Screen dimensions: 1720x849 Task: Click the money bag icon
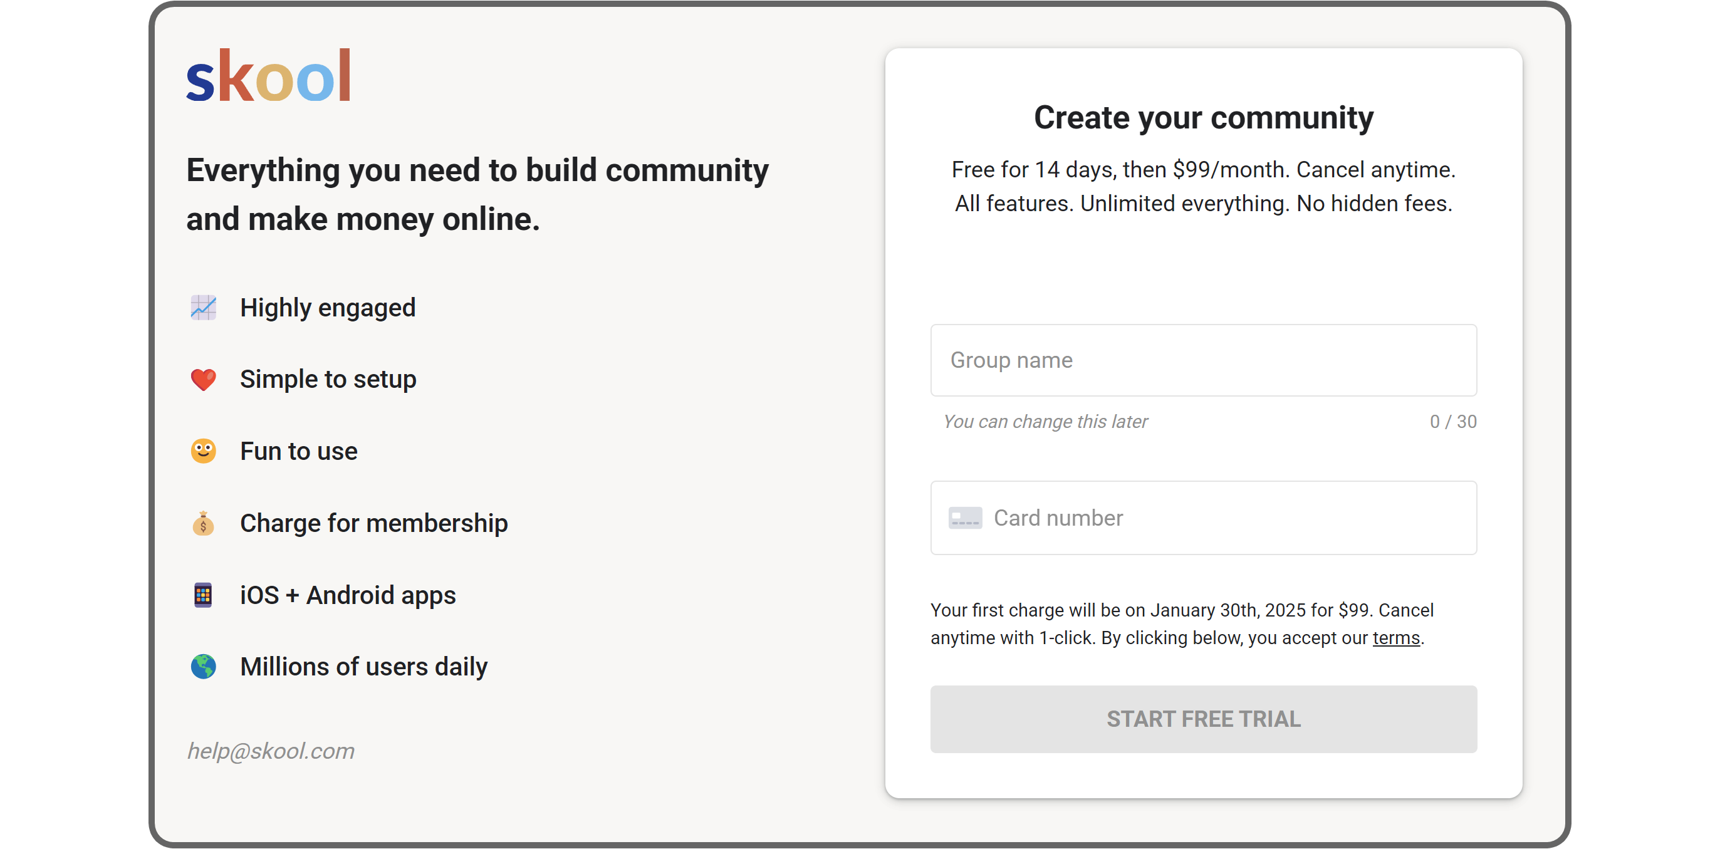[203, 523]
